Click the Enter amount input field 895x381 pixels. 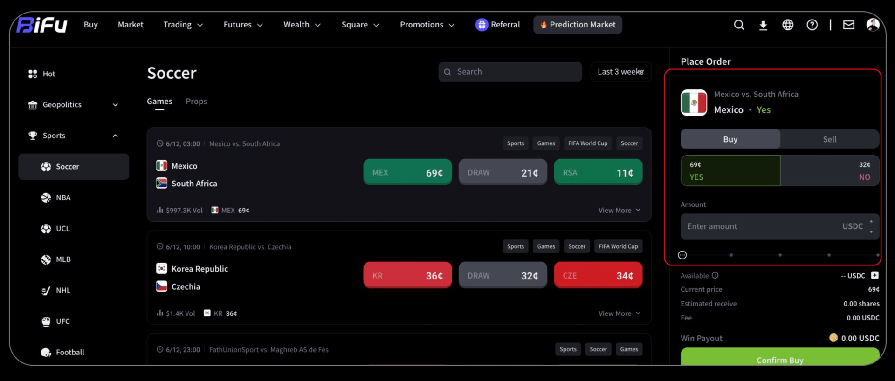780,226
